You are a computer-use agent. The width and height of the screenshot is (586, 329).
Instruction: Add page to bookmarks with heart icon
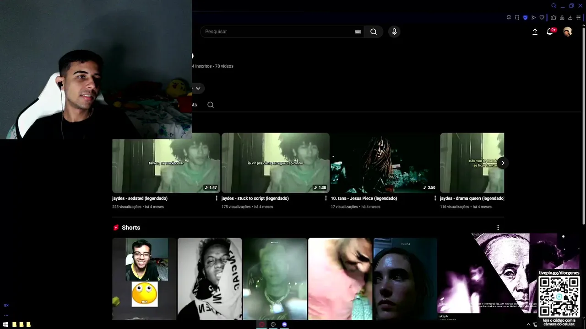542,18
